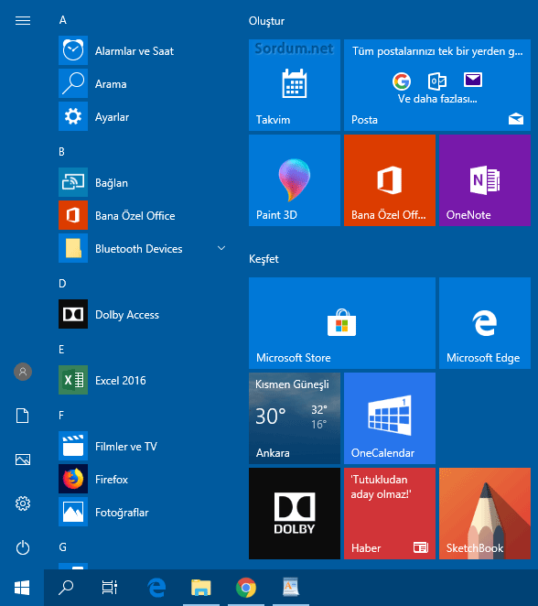Viewport: 538px width, 606px height.
Task: Click the letter A section header
Action: coord(62,20)
